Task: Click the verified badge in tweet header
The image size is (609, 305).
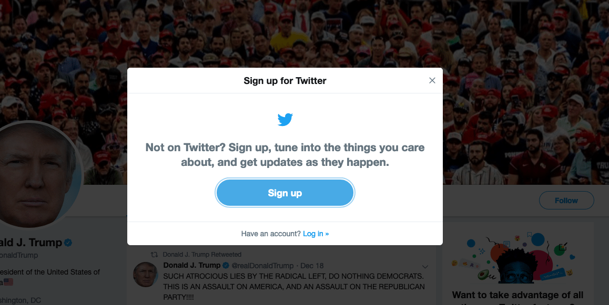Action: tap(226, 265)
